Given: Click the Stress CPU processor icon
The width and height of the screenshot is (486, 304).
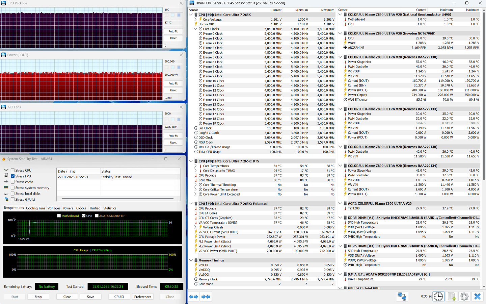Looking at the screenshot, I should [x=6, y=170].
